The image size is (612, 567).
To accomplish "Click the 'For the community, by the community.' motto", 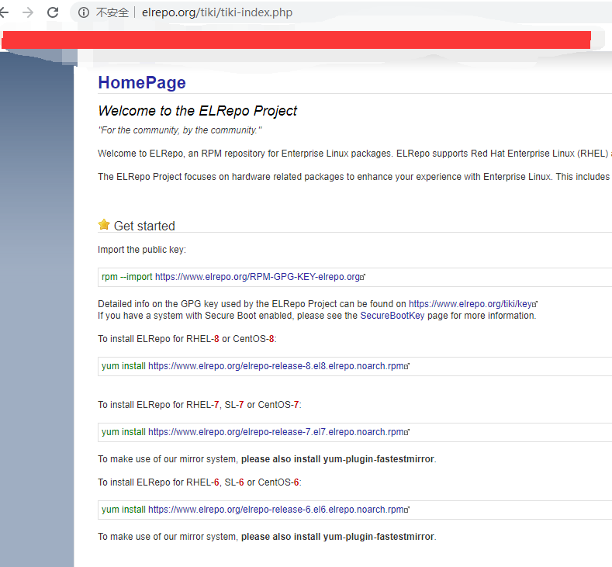I will [180, 130].
